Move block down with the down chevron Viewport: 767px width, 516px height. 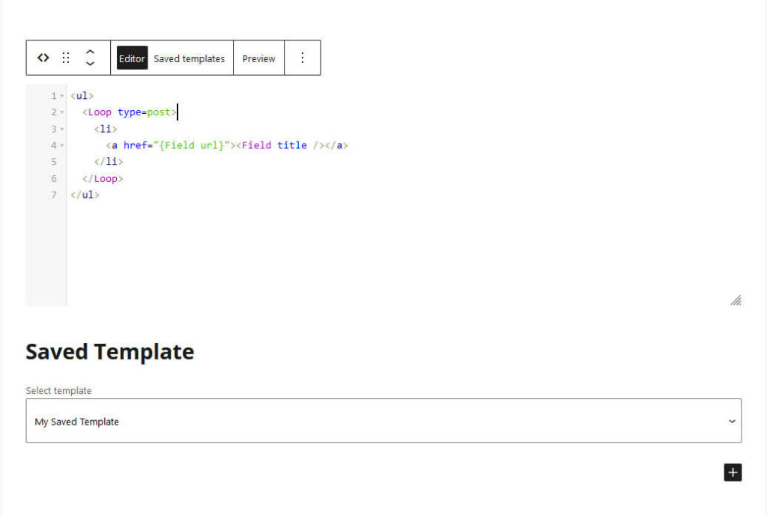[90, 64]
